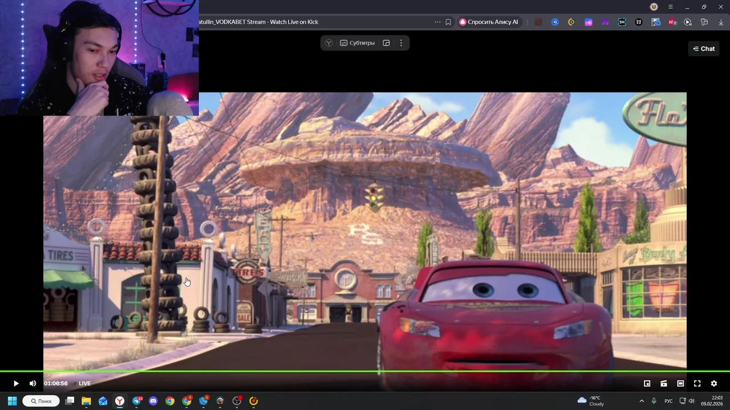Open Outlook mail from the taskbar

click(103, 401)
